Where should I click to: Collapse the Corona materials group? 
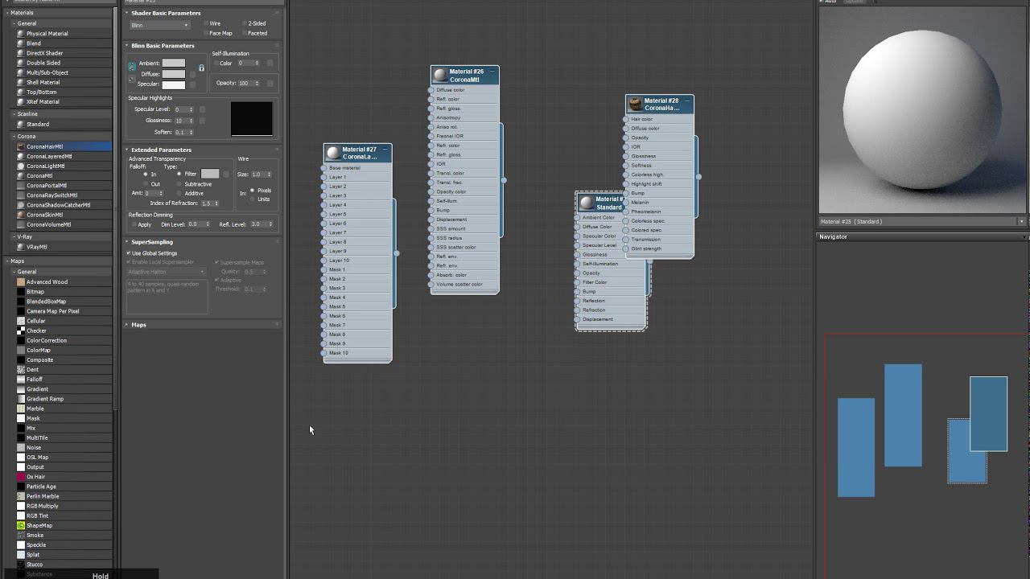pyautogui.click(x=14, y=137)
